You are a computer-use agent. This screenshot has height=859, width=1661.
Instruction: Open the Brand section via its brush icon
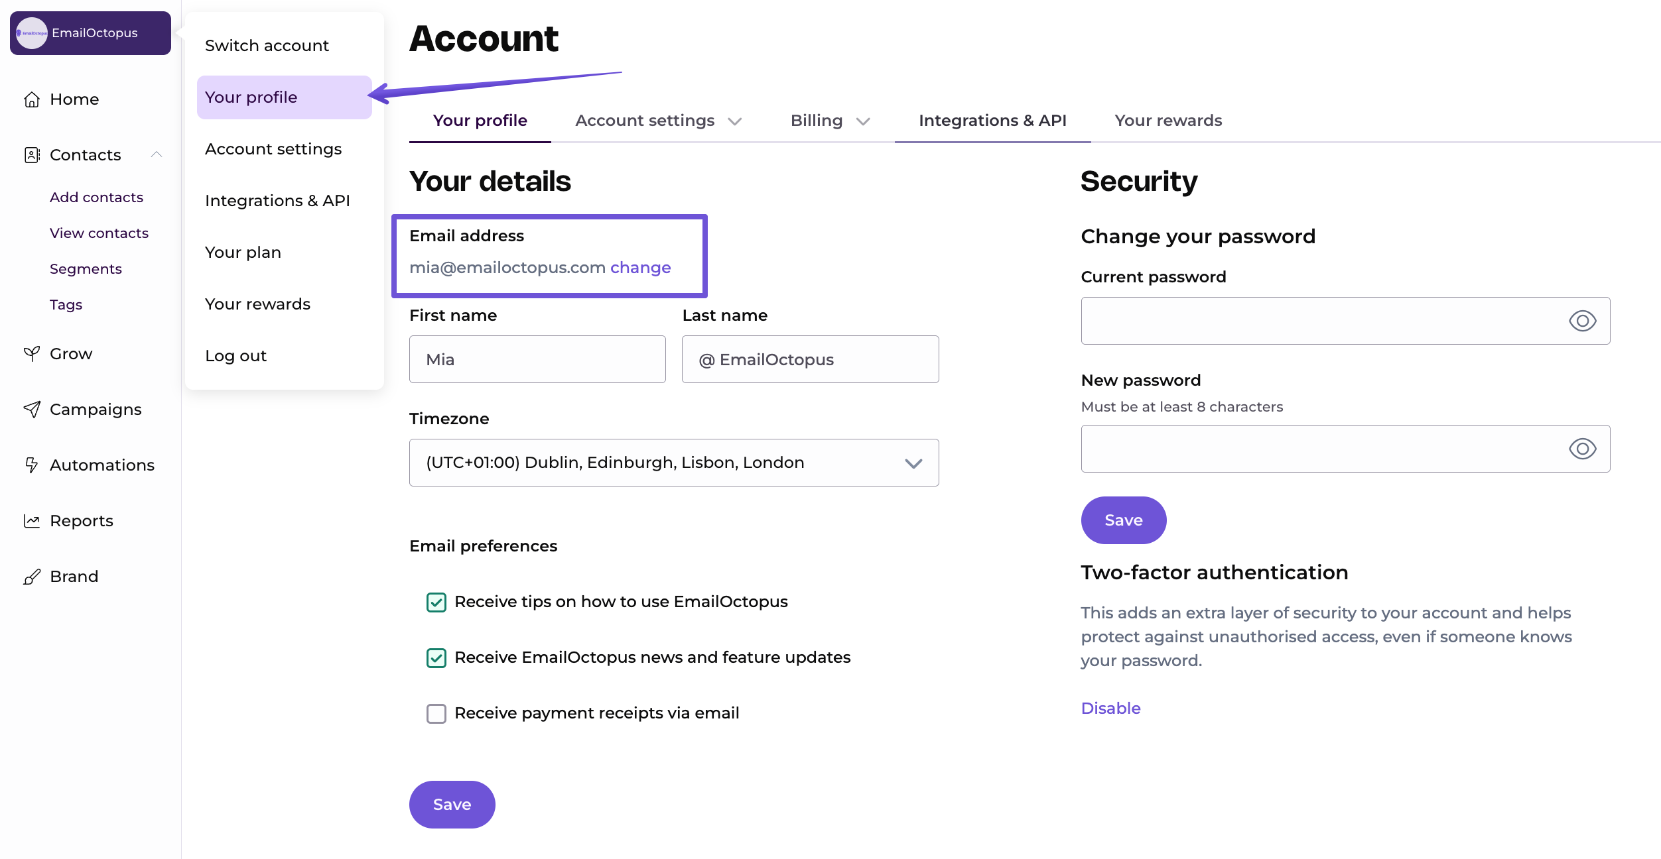33,576
